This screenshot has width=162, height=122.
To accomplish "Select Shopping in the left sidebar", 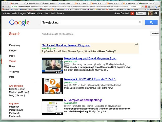I will [14, 72].
